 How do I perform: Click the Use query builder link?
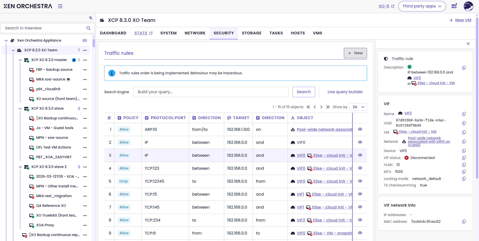[345, 92]
